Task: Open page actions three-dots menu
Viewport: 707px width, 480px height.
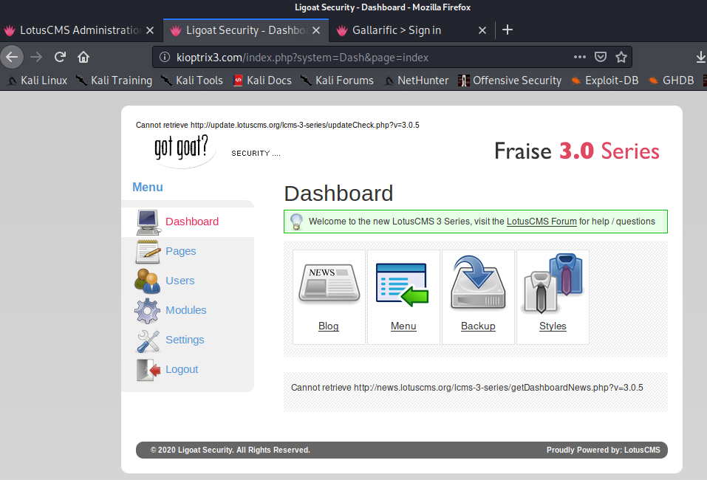Action: click(x=580, y=57)
